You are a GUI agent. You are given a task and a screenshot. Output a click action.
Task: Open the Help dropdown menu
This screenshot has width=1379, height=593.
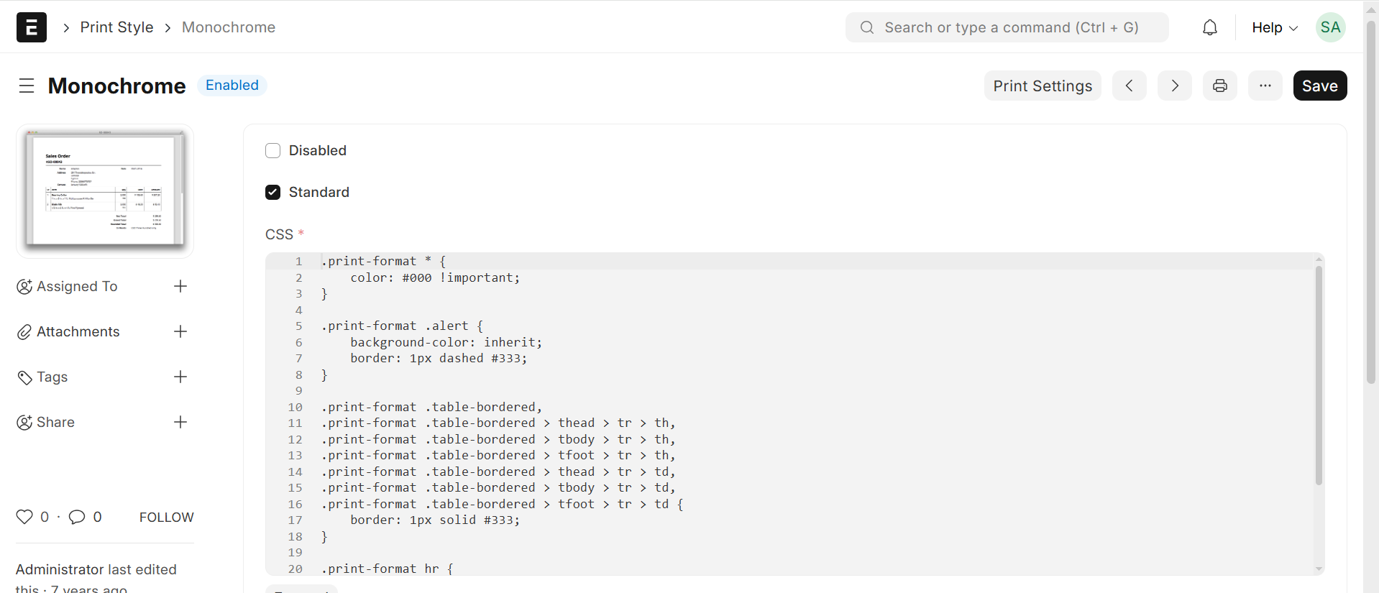(1274, 27)
